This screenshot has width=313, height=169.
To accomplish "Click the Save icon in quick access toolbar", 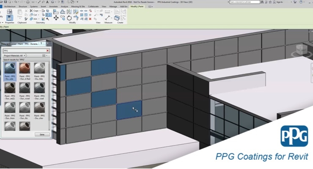I will (5, 2).
